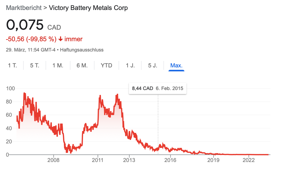This screenshot has height=169, width=285.
Task: Click the 8,44 CAD price tooltip
Action: (157, 88)
